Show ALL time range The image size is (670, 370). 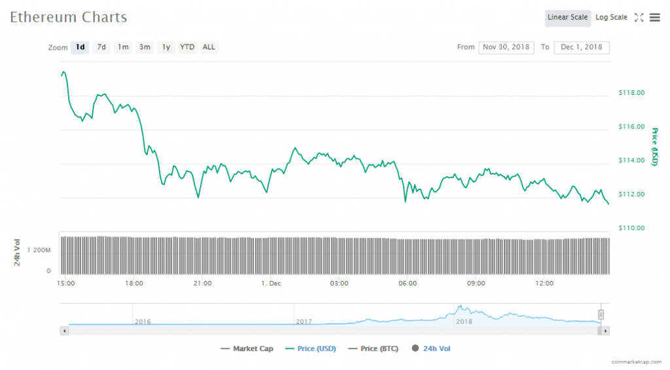[209, 47]
